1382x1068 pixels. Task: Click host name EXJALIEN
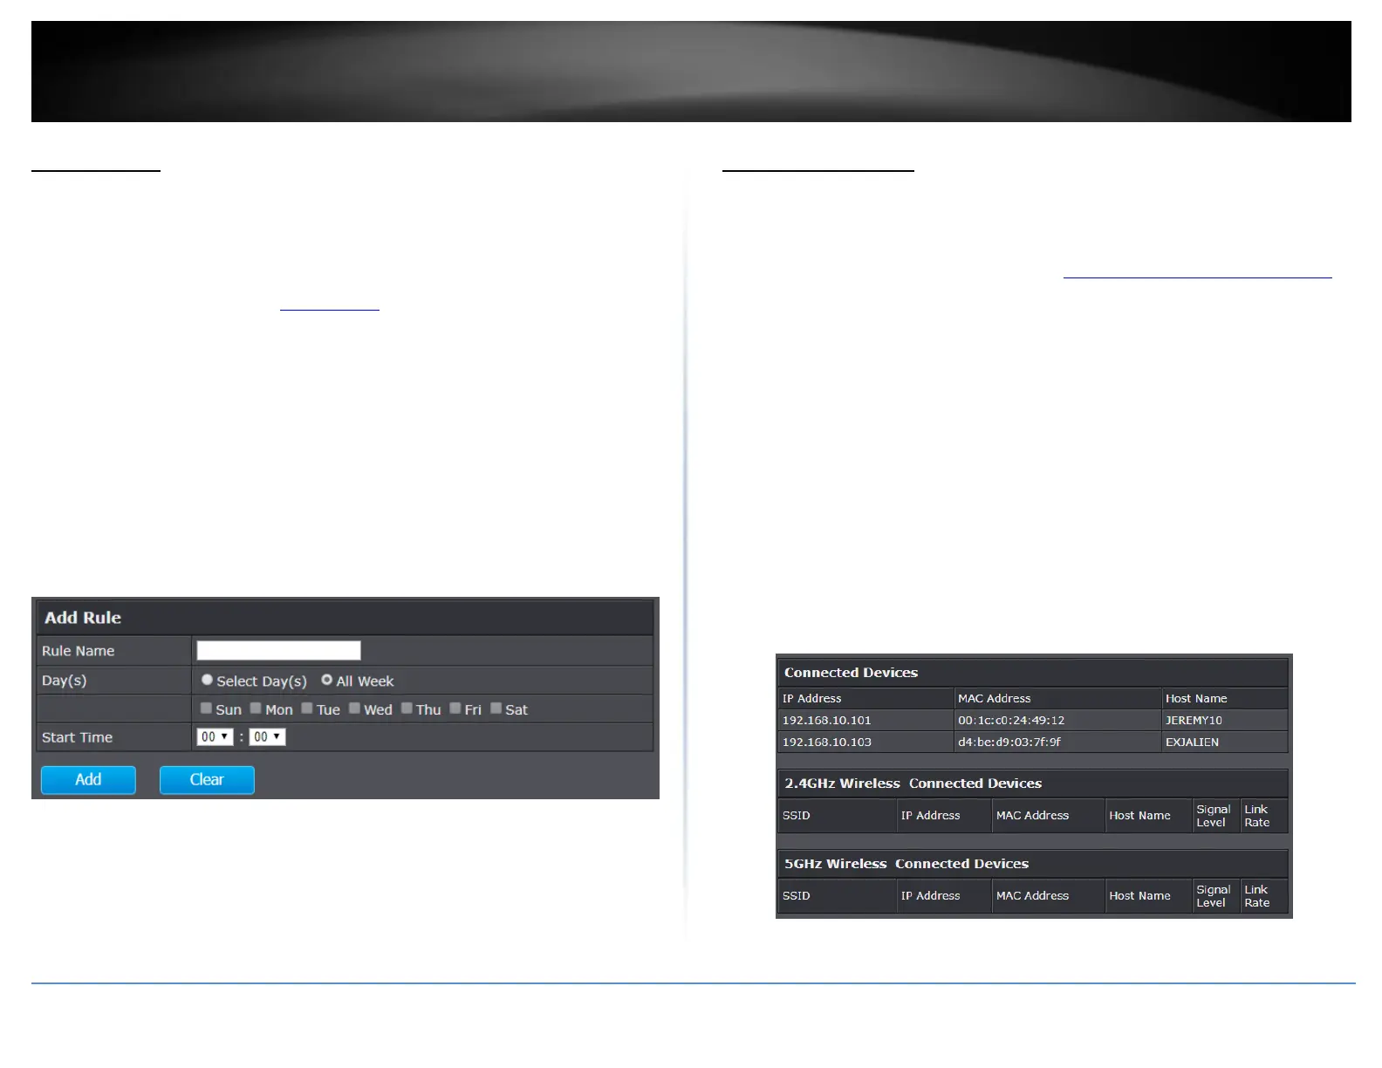click(x=1192, y=742)
